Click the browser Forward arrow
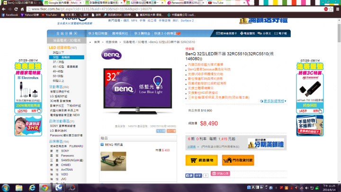The width and height of the screenshot is (341, 192). pyautogui.click(x=10, y=9)
